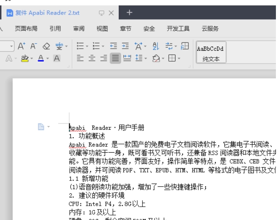Increase font size with A+ icon
The image size is (278, 220).
(22, 46)
